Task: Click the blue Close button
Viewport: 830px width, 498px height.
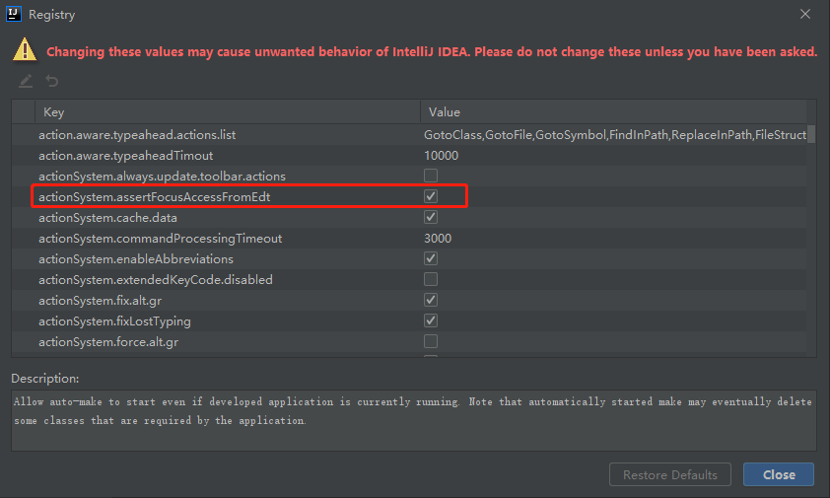Action: point(779,474)
